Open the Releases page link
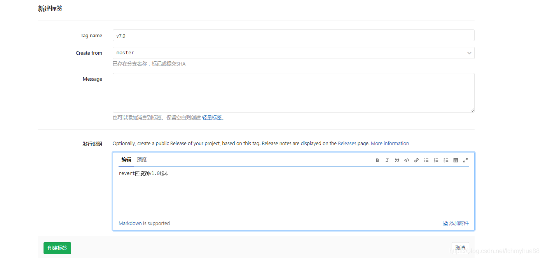Viewport: 543px width, 258px height. tap(347, 143)
